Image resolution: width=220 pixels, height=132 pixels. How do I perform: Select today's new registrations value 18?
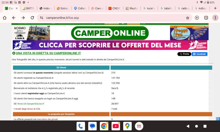tap(112, 94)
